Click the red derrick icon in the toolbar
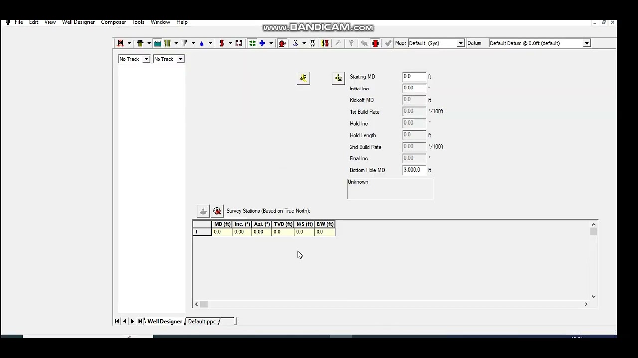Viewport: 638px width, 358px height. click(x=120, y=43)
